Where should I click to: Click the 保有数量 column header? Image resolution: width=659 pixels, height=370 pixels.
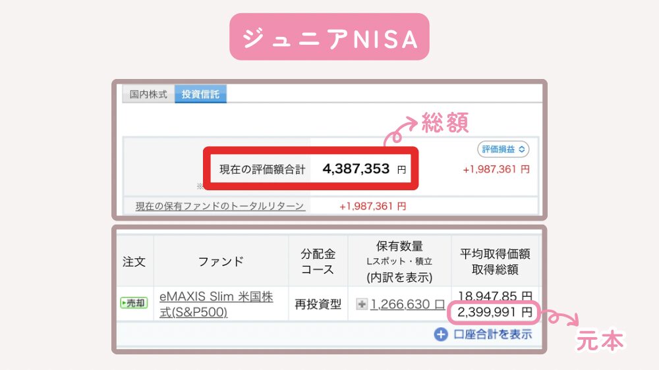point(399,261)
